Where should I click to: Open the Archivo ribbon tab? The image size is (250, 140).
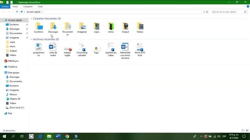tap(5, 7)
